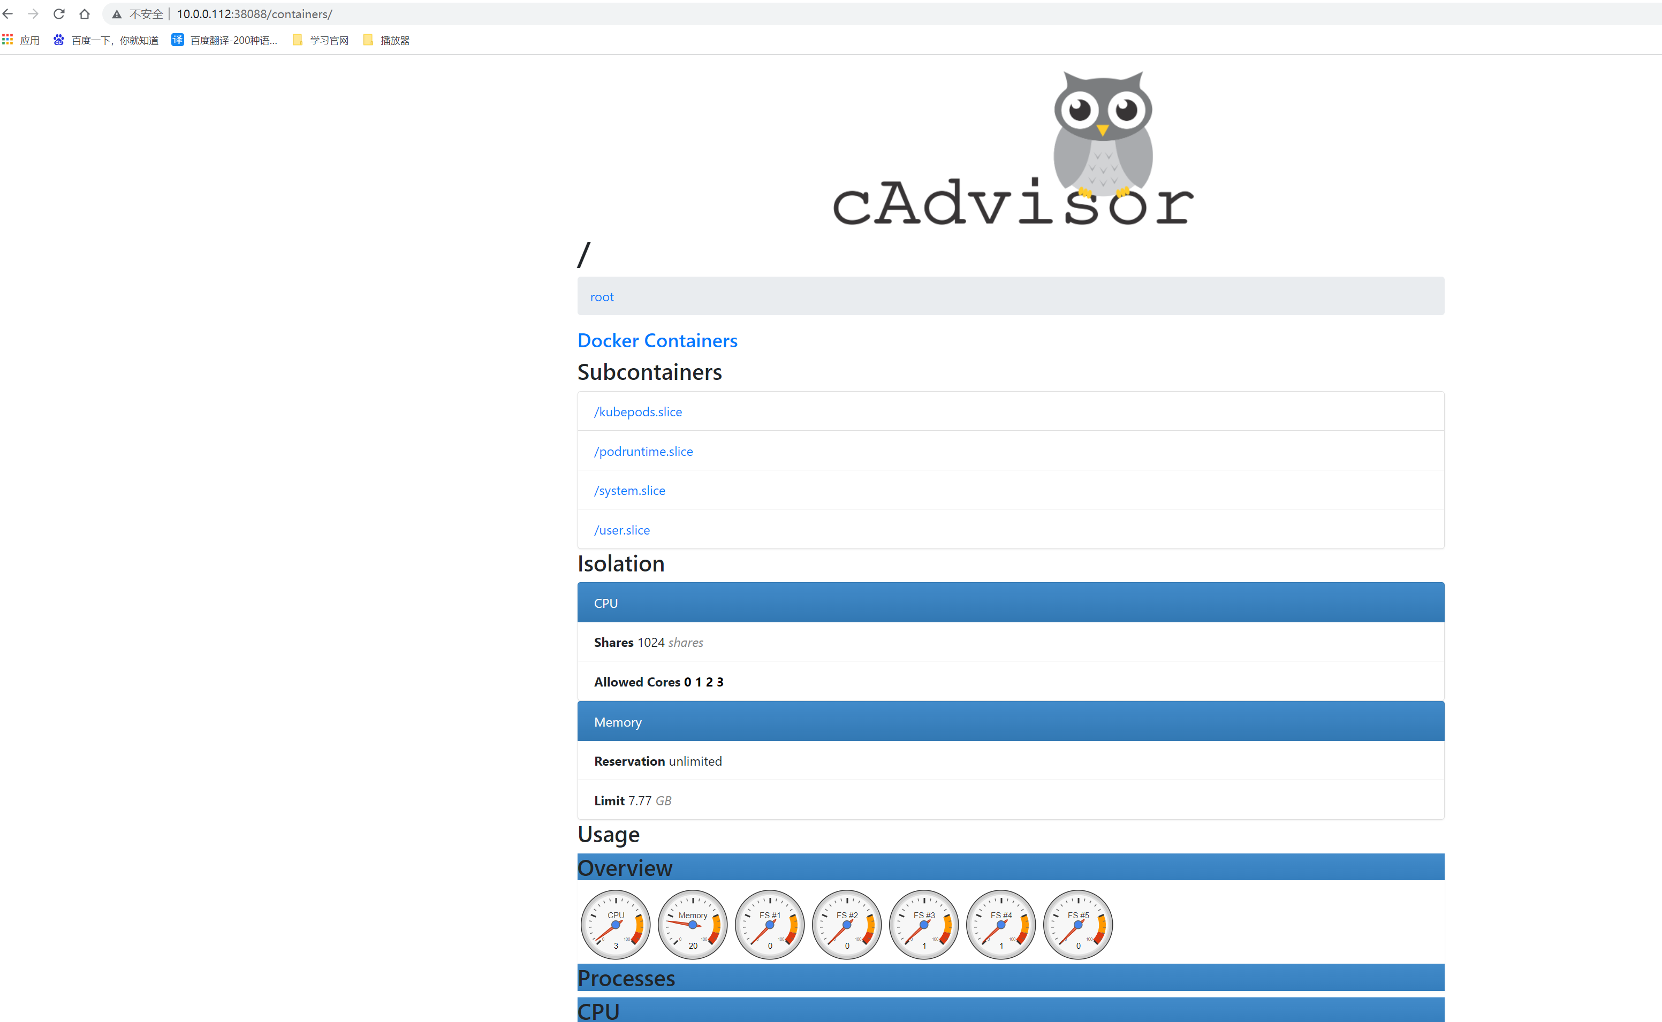The width and height of the screenshot is (1662, 1022).
Task: Click the Overview panel header
Action: (1011, 867)
